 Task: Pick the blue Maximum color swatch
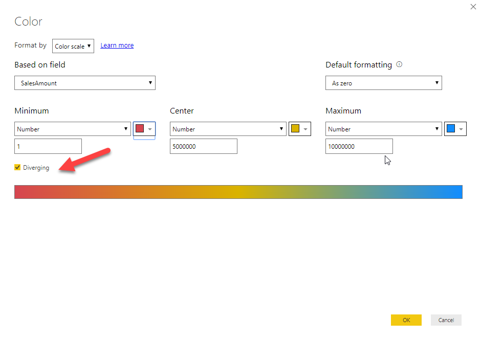click(x=455, y=129)
